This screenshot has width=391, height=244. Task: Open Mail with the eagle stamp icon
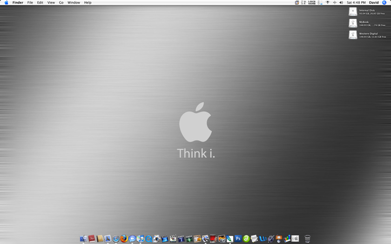point(108,239)
